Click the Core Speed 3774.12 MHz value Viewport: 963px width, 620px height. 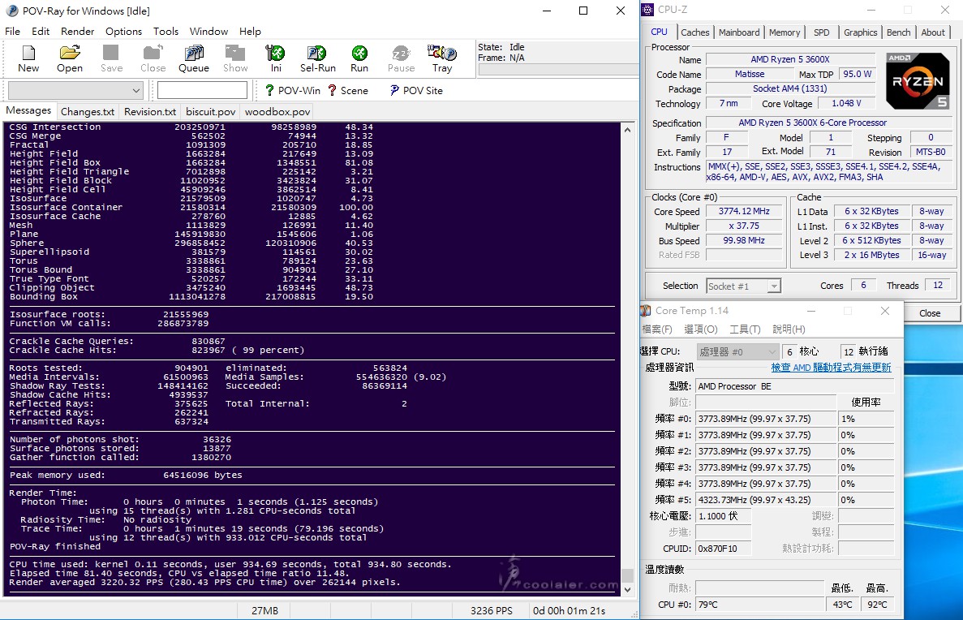pos(744,211)
